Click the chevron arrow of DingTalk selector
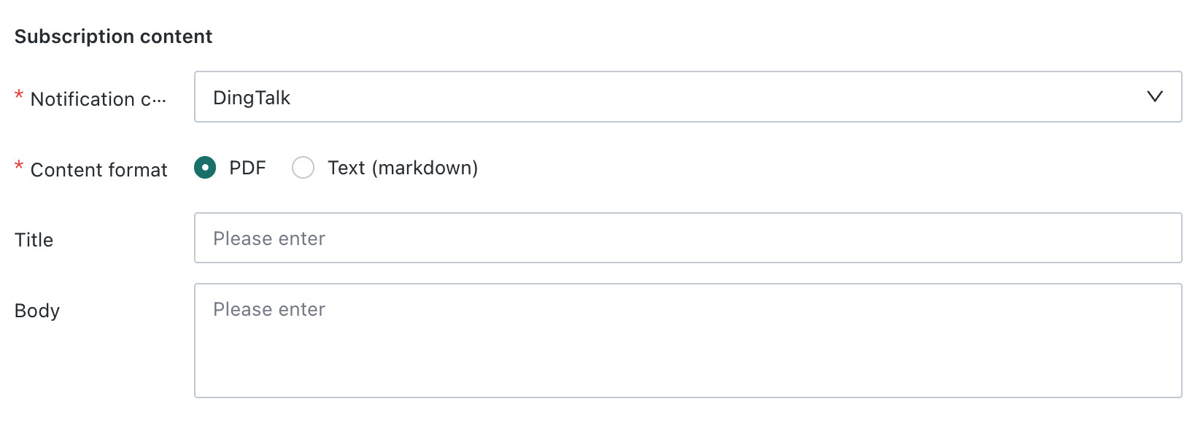The height and width of the screenshot is (423, 1195). coord(1154,97)
